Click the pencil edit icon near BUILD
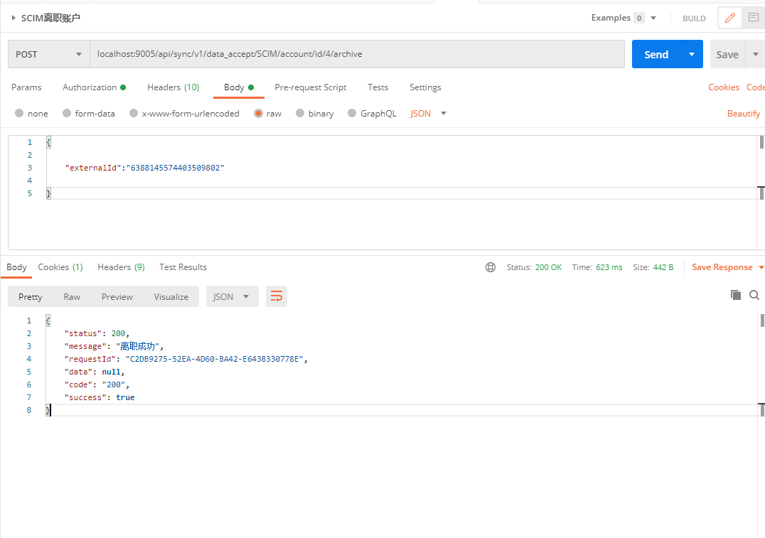This screenshot has height=538, width=765. 729,18
